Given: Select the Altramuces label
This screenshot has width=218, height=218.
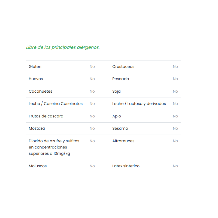Looking at the screenshot, I should tap(123, 141).
